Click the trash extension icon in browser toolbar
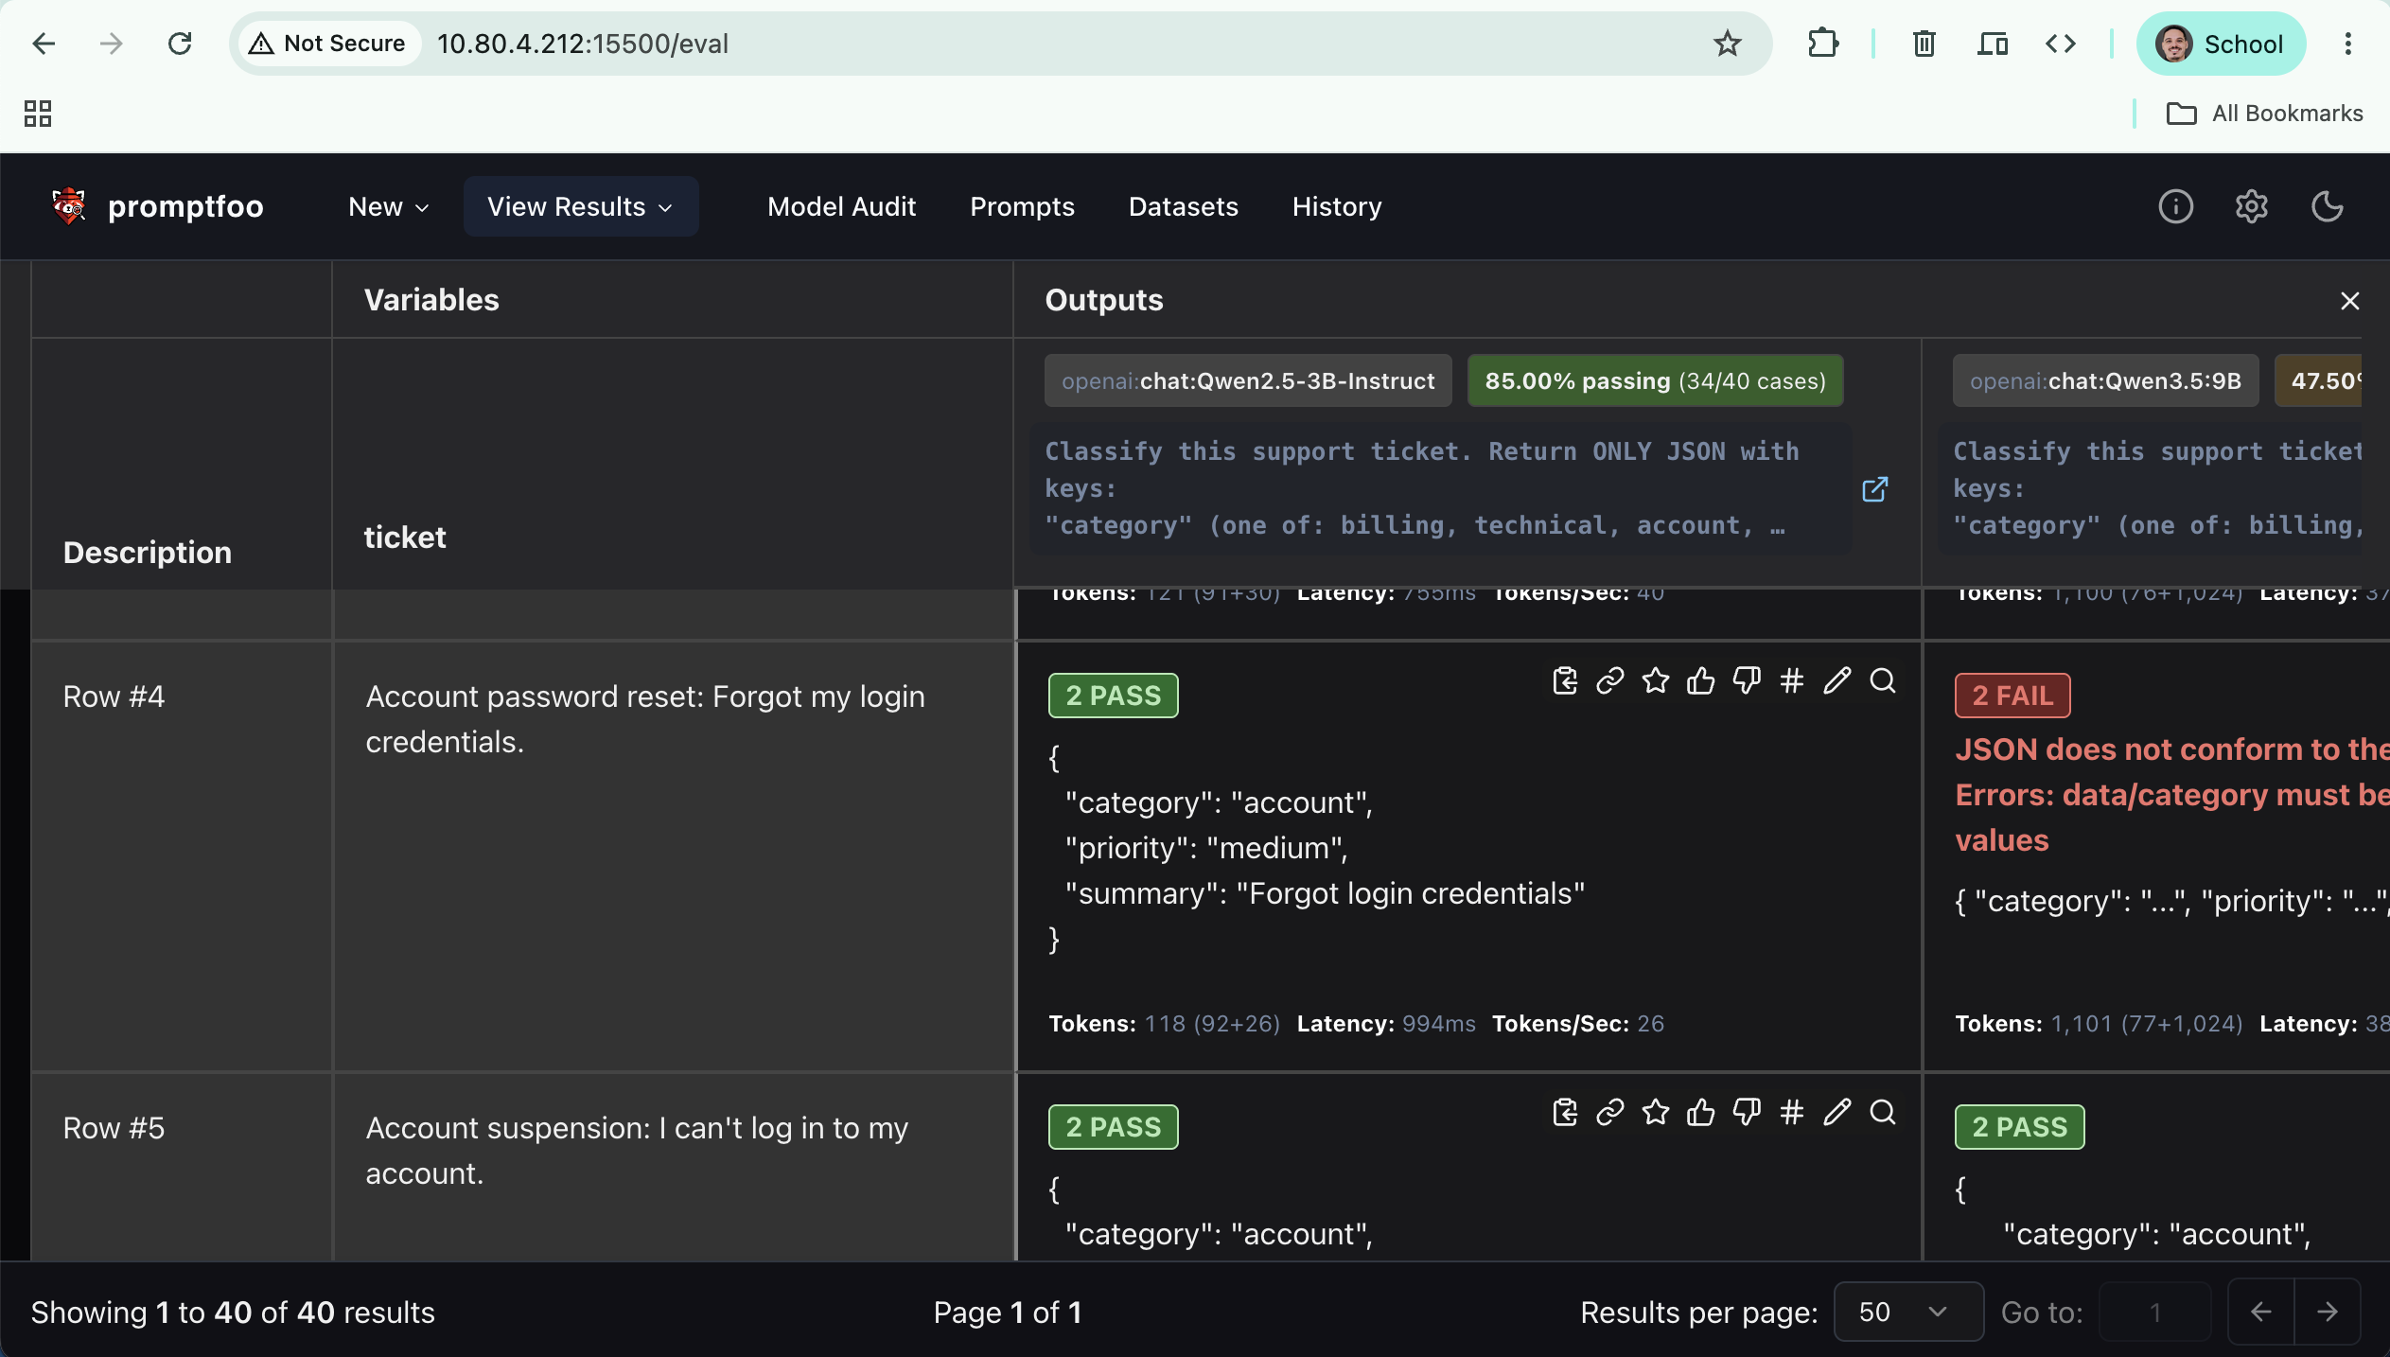 tap(1924, 44)
